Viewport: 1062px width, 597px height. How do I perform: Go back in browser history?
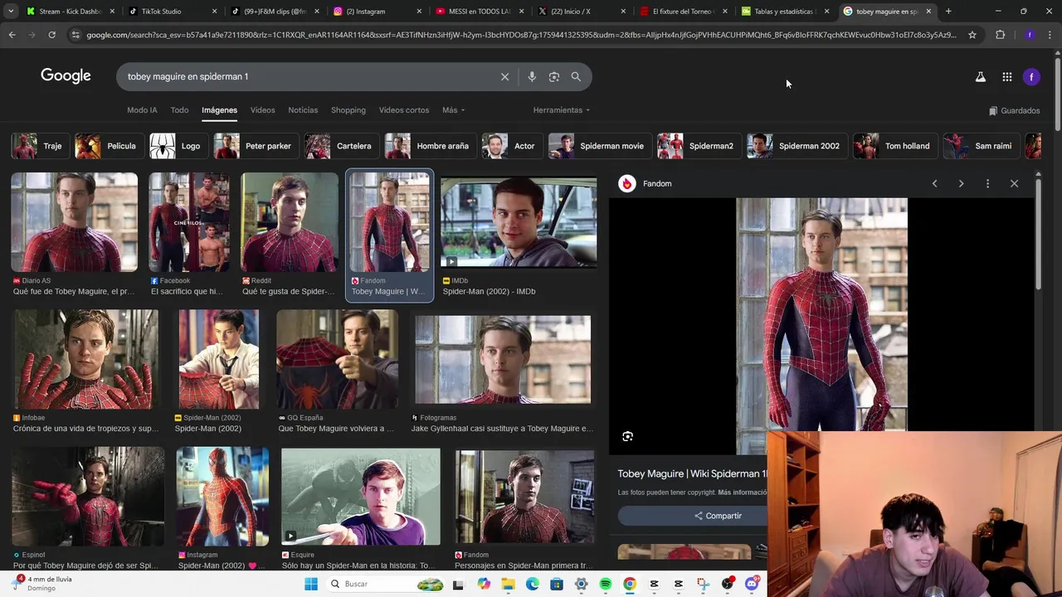click(12, 35)
